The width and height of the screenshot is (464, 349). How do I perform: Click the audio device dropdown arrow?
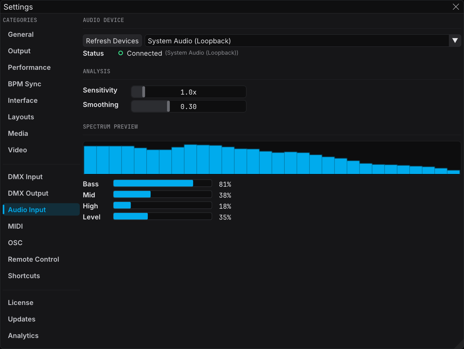click(455, 41)
